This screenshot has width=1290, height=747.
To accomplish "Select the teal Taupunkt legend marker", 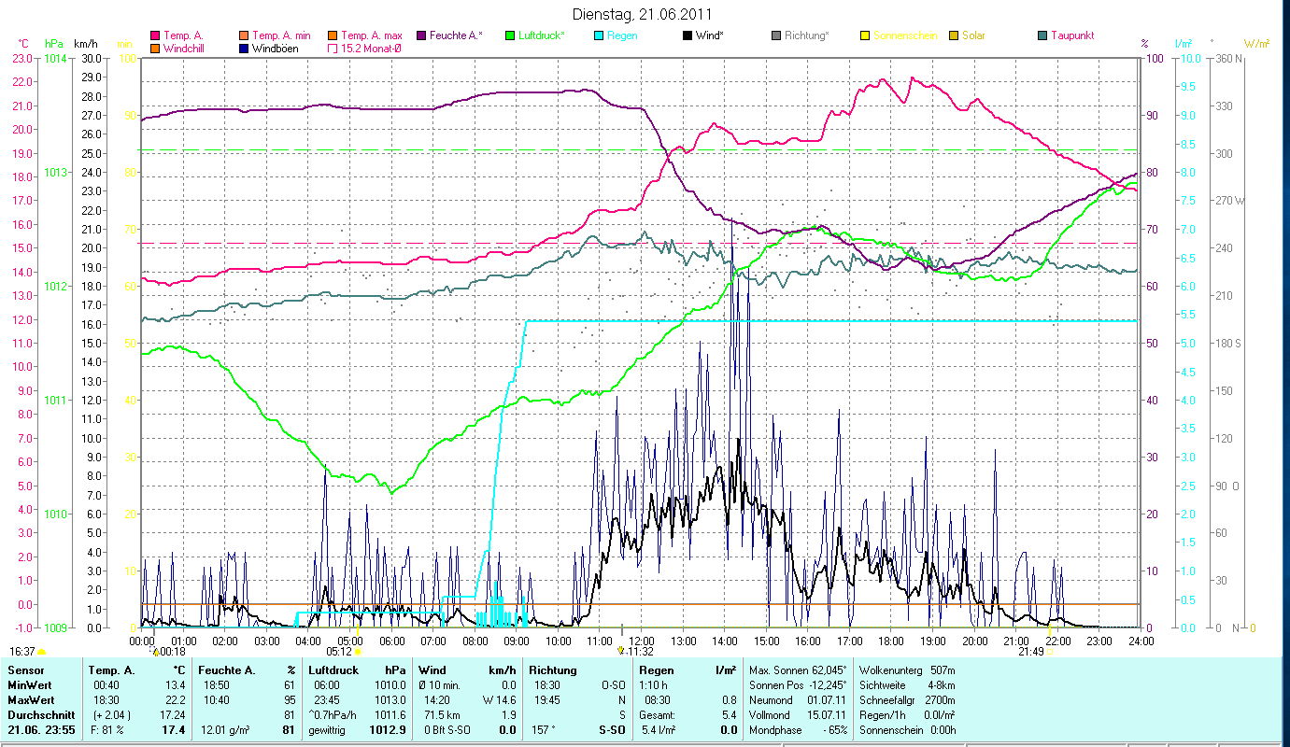I will [x=1042, y=35].
